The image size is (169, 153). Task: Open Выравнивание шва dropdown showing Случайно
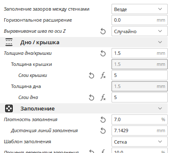click(140, 31)
